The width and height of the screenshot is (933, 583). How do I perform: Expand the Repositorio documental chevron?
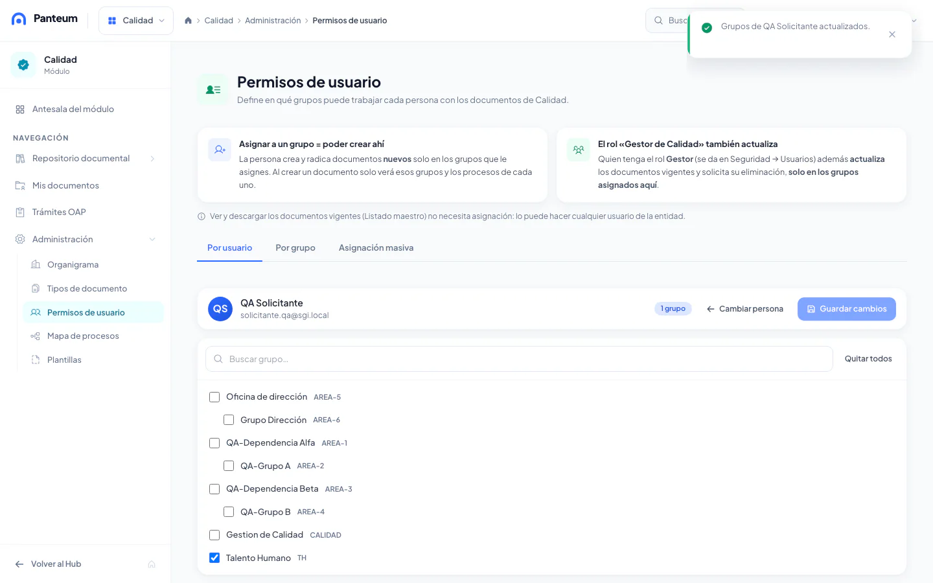152,159
